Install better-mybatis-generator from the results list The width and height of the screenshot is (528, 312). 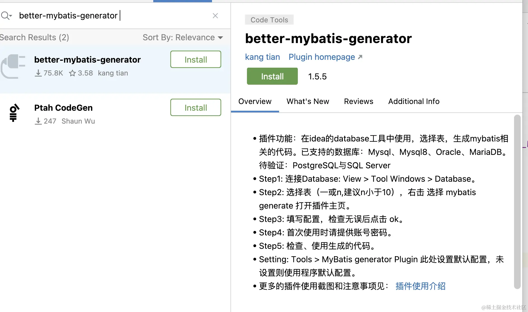click(x=195, y=59)
